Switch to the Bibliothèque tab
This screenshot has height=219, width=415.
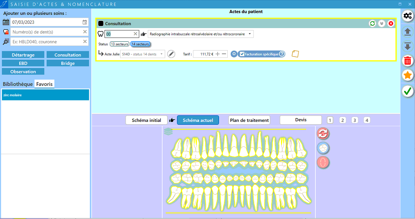pos(18,84)
